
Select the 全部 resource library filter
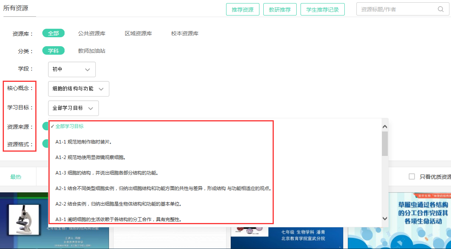(x=54, y=33)
